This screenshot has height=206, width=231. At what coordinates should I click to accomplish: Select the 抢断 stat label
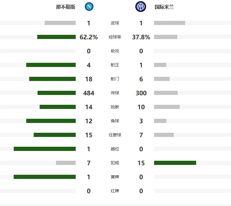point(115,107)
